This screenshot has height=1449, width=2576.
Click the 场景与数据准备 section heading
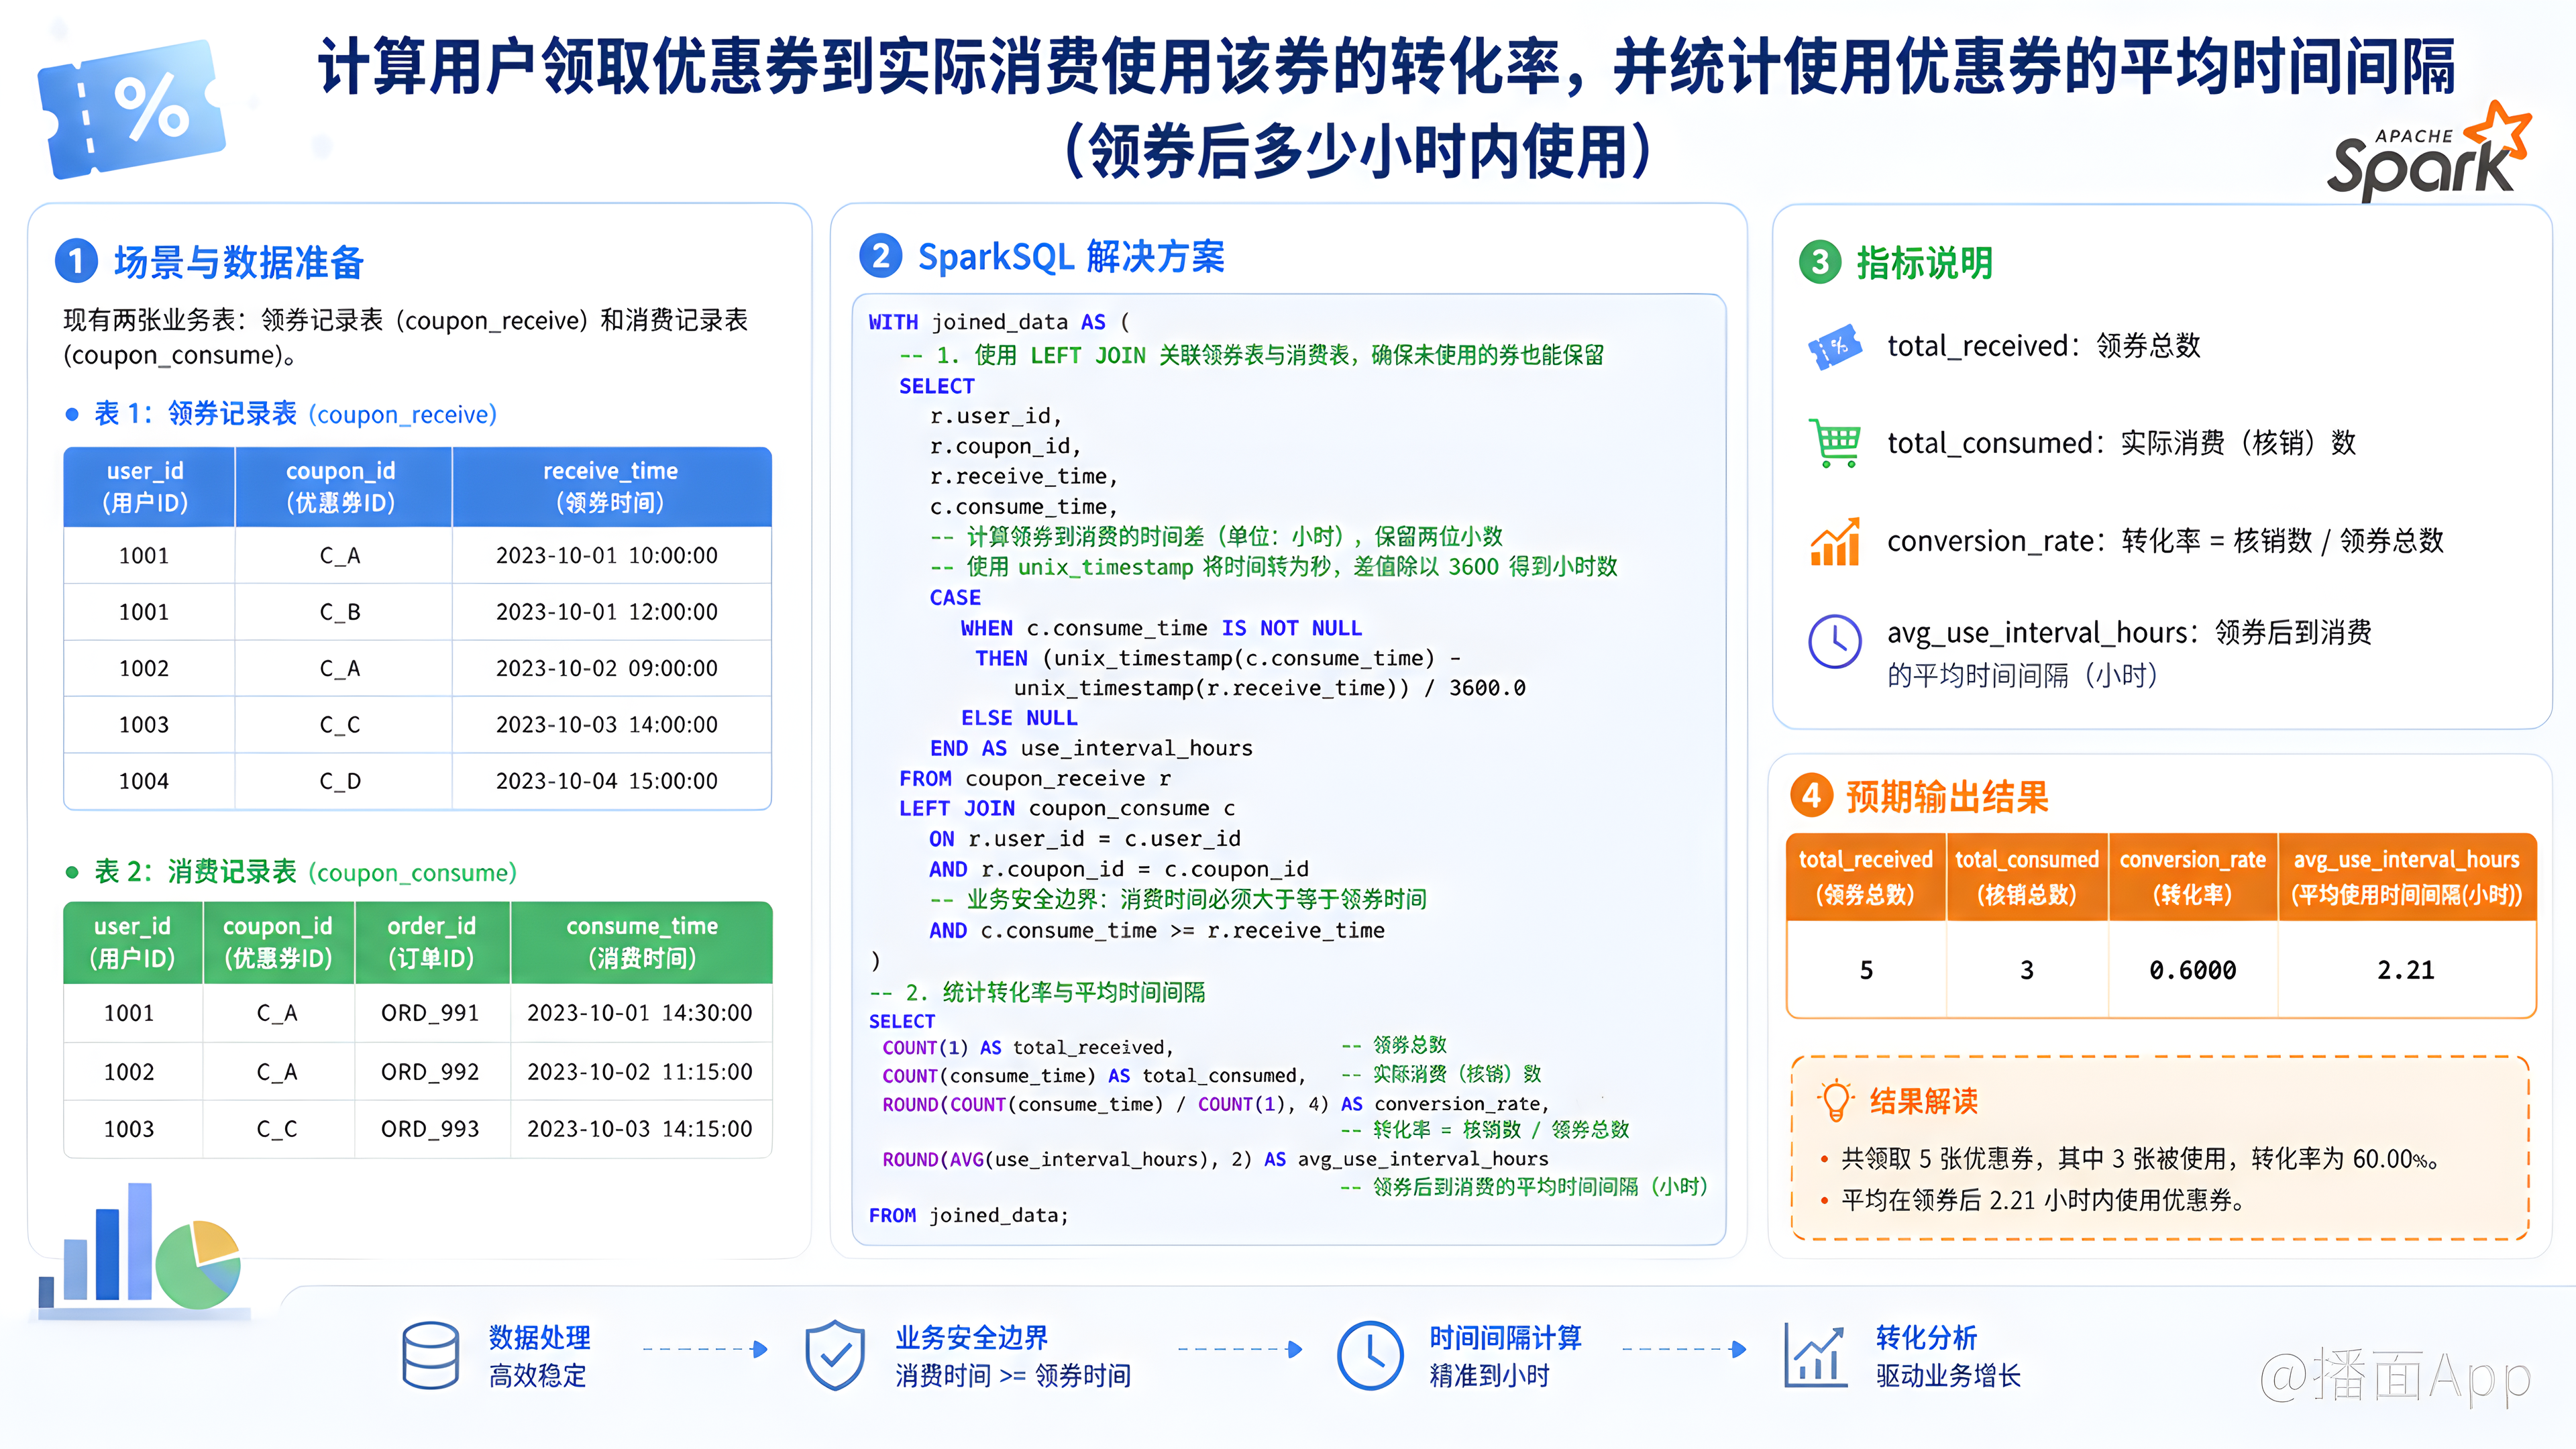239,262
